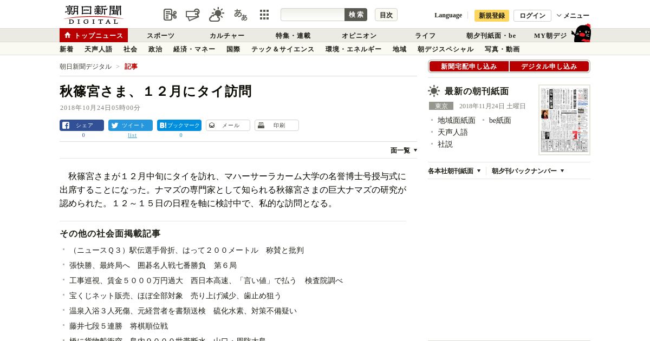Screen dimensions: 650x341
Task: Expand the メニュー dropdown
Action: [573, 16]
